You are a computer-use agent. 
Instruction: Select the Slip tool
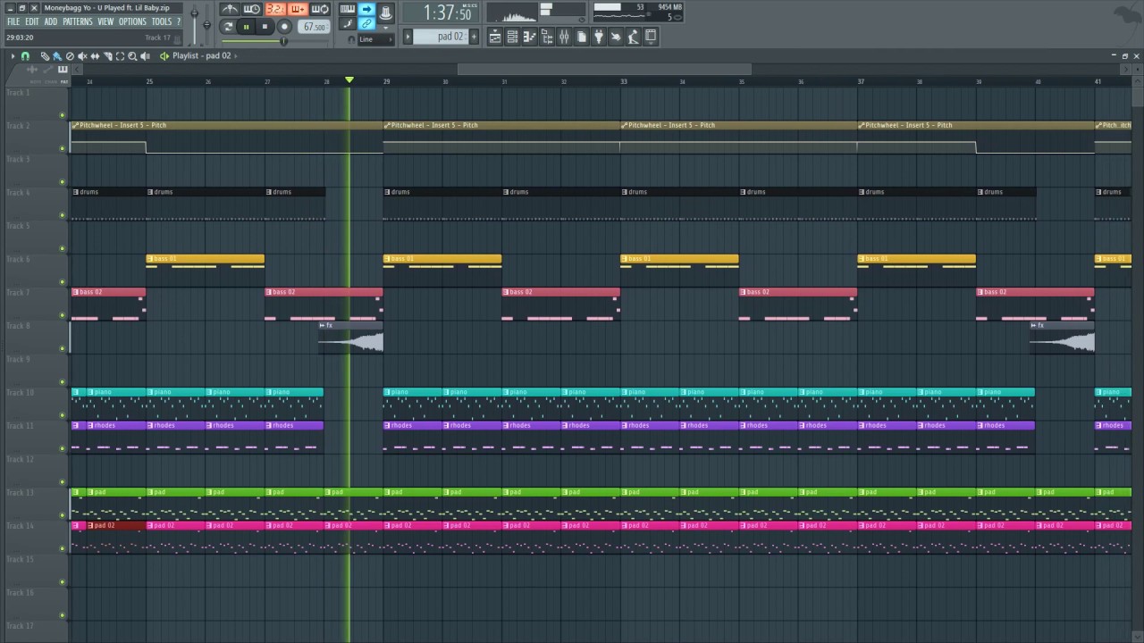tap(96, 56)
